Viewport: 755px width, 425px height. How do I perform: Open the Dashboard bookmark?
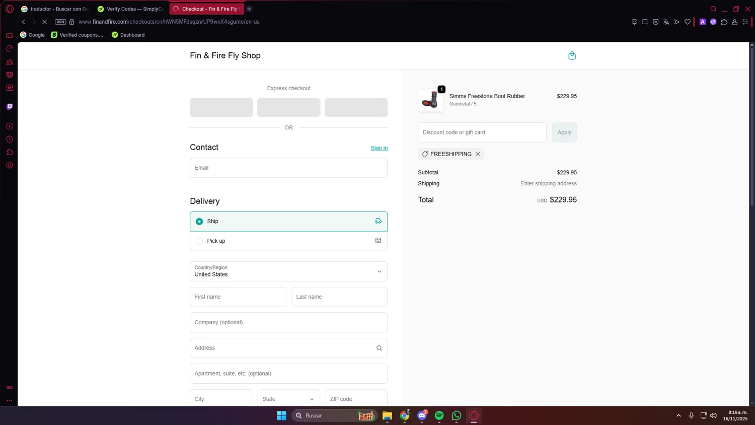point(128,35)
